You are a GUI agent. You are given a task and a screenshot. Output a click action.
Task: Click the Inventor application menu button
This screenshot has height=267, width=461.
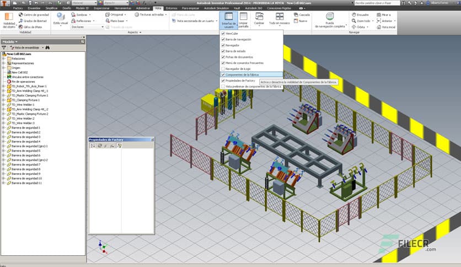tap(6, 3)
